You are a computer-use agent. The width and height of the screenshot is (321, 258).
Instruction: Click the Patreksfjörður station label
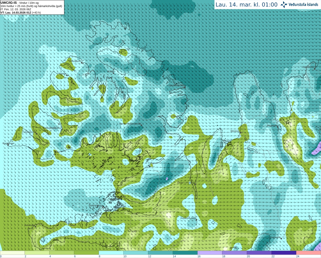[29, 132]
